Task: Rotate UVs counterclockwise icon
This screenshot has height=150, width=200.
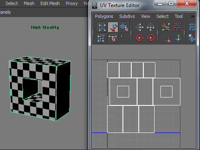Action: pyautogui.click(x=140, y=38)
